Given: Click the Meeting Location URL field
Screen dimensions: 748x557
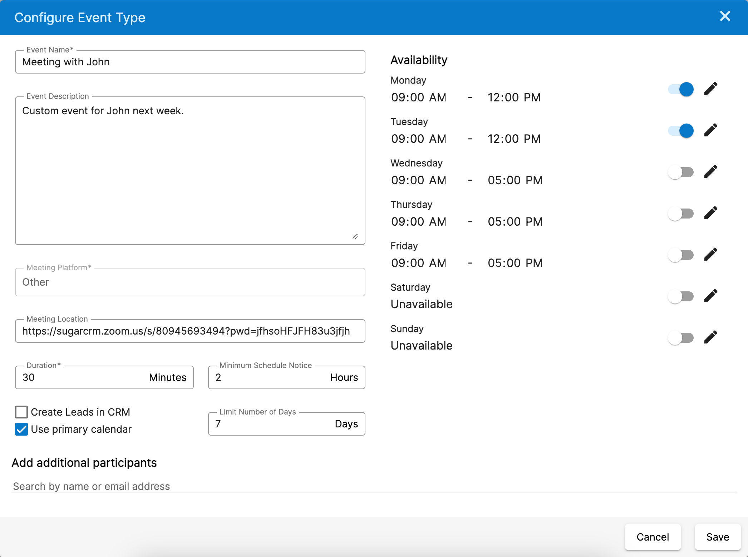Looking at the screenshot, I should (x=190, y=331).
